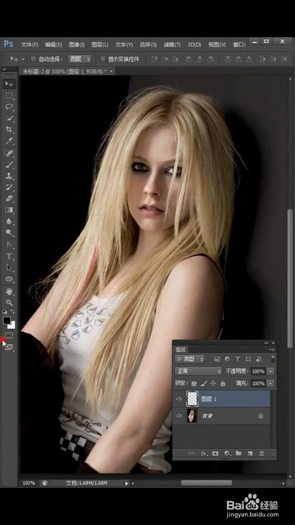This screenshot has height=525, width=295.
Task: Select the Horizontal Type tool
Action: (x=9, y=256)
